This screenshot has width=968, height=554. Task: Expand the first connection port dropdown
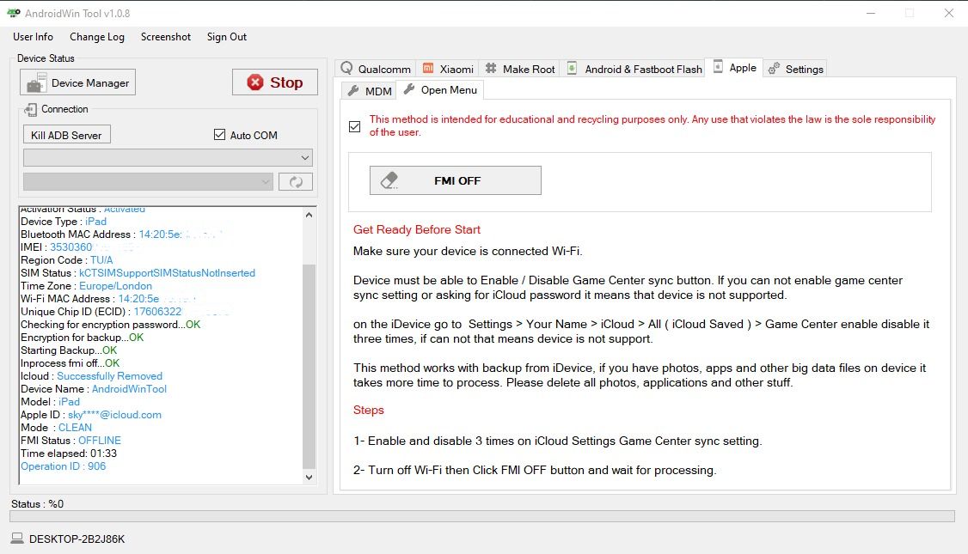click(x=168, y=158)
